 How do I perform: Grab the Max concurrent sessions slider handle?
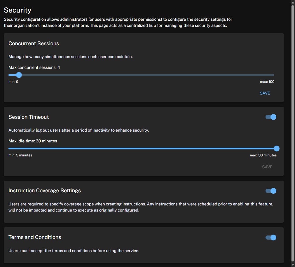[x=19, y=75]
